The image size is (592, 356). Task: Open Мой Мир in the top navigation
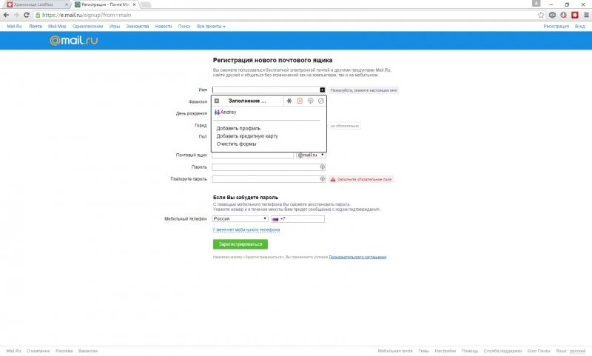coord(57,27)
